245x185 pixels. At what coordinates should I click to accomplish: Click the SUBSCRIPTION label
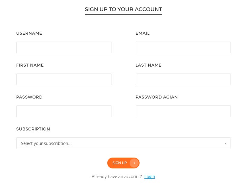(33, 129)
